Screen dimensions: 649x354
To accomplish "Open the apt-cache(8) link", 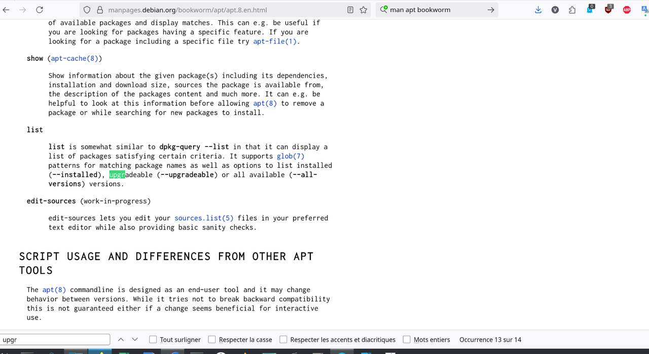I will coord(75,58).
